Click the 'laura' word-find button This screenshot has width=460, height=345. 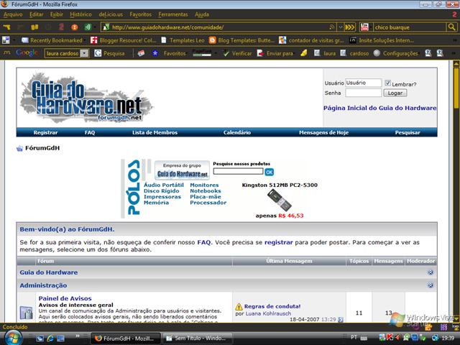pos(325,53)
